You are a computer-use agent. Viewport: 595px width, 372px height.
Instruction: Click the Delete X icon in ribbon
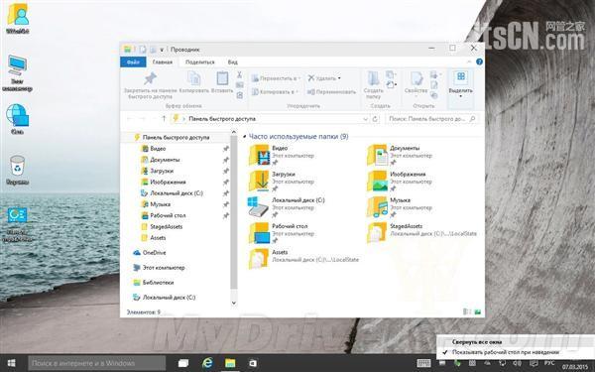point(311,78)
